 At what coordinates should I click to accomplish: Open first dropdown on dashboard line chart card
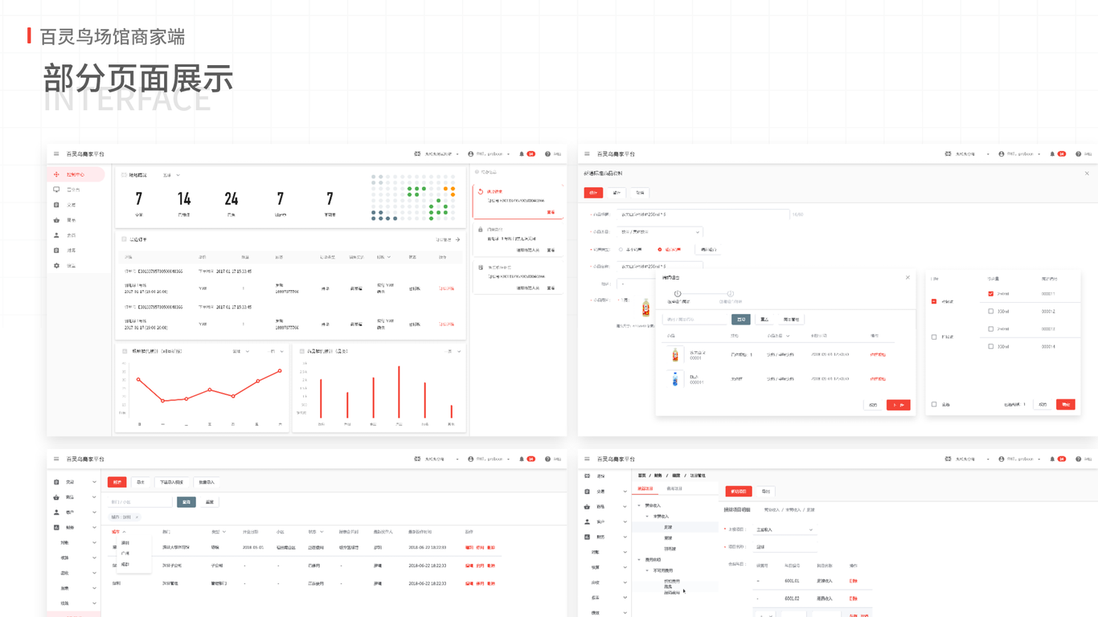241,351
